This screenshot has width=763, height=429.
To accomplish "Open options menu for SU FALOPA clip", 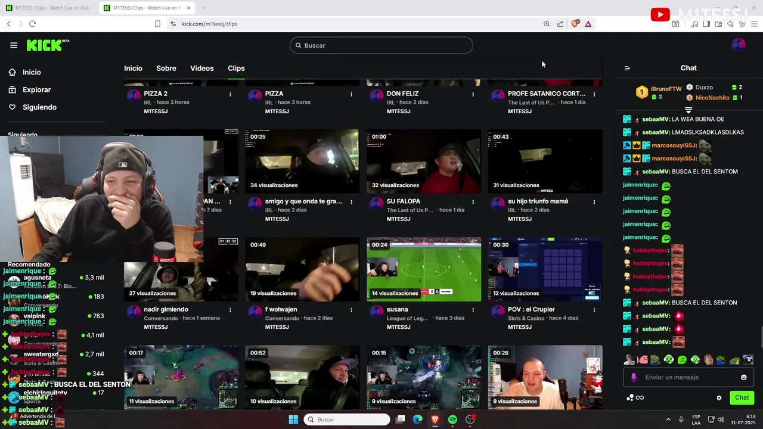I will [473, 202].
